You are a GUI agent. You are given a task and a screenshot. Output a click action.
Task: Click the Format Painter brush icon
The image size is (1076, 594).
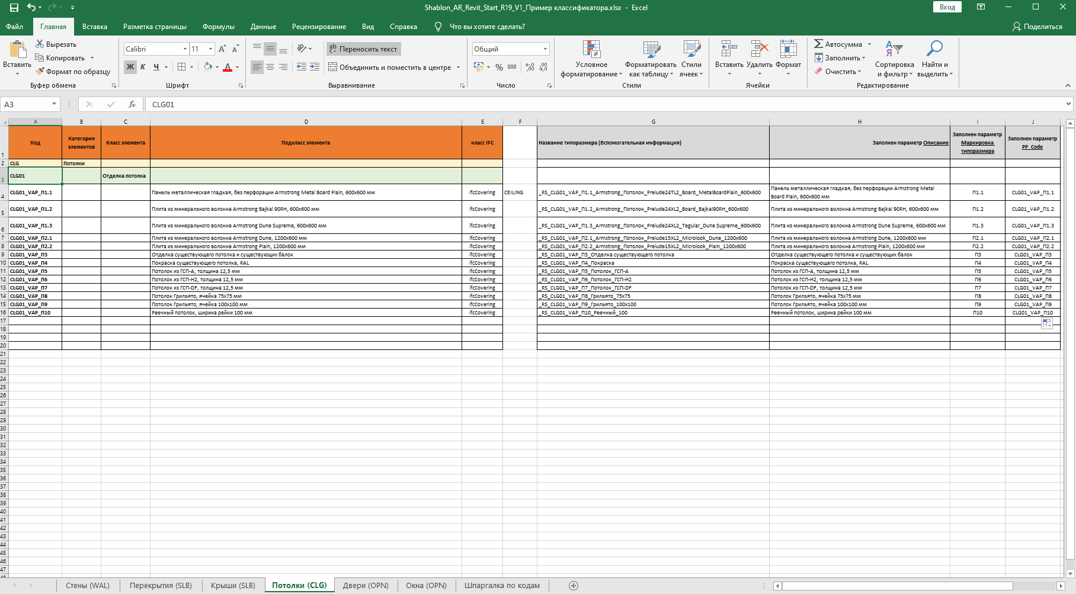(40, 72)
